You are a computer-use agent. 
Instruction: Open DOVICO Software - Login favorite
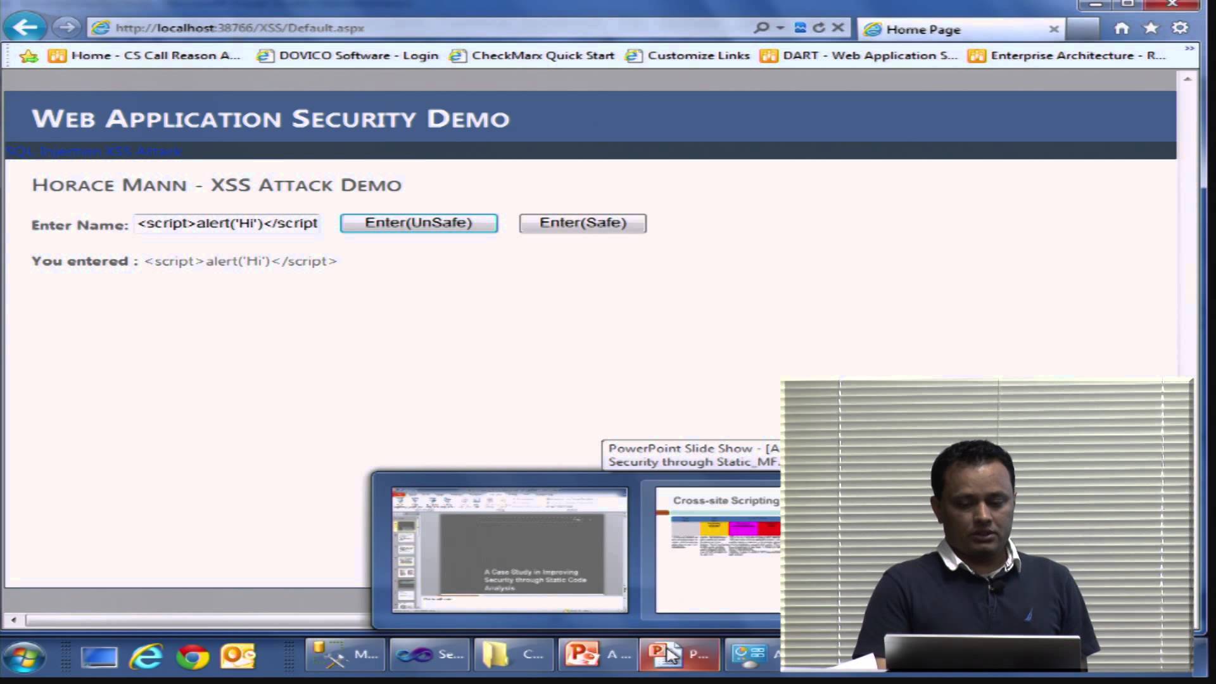point(348,56)
